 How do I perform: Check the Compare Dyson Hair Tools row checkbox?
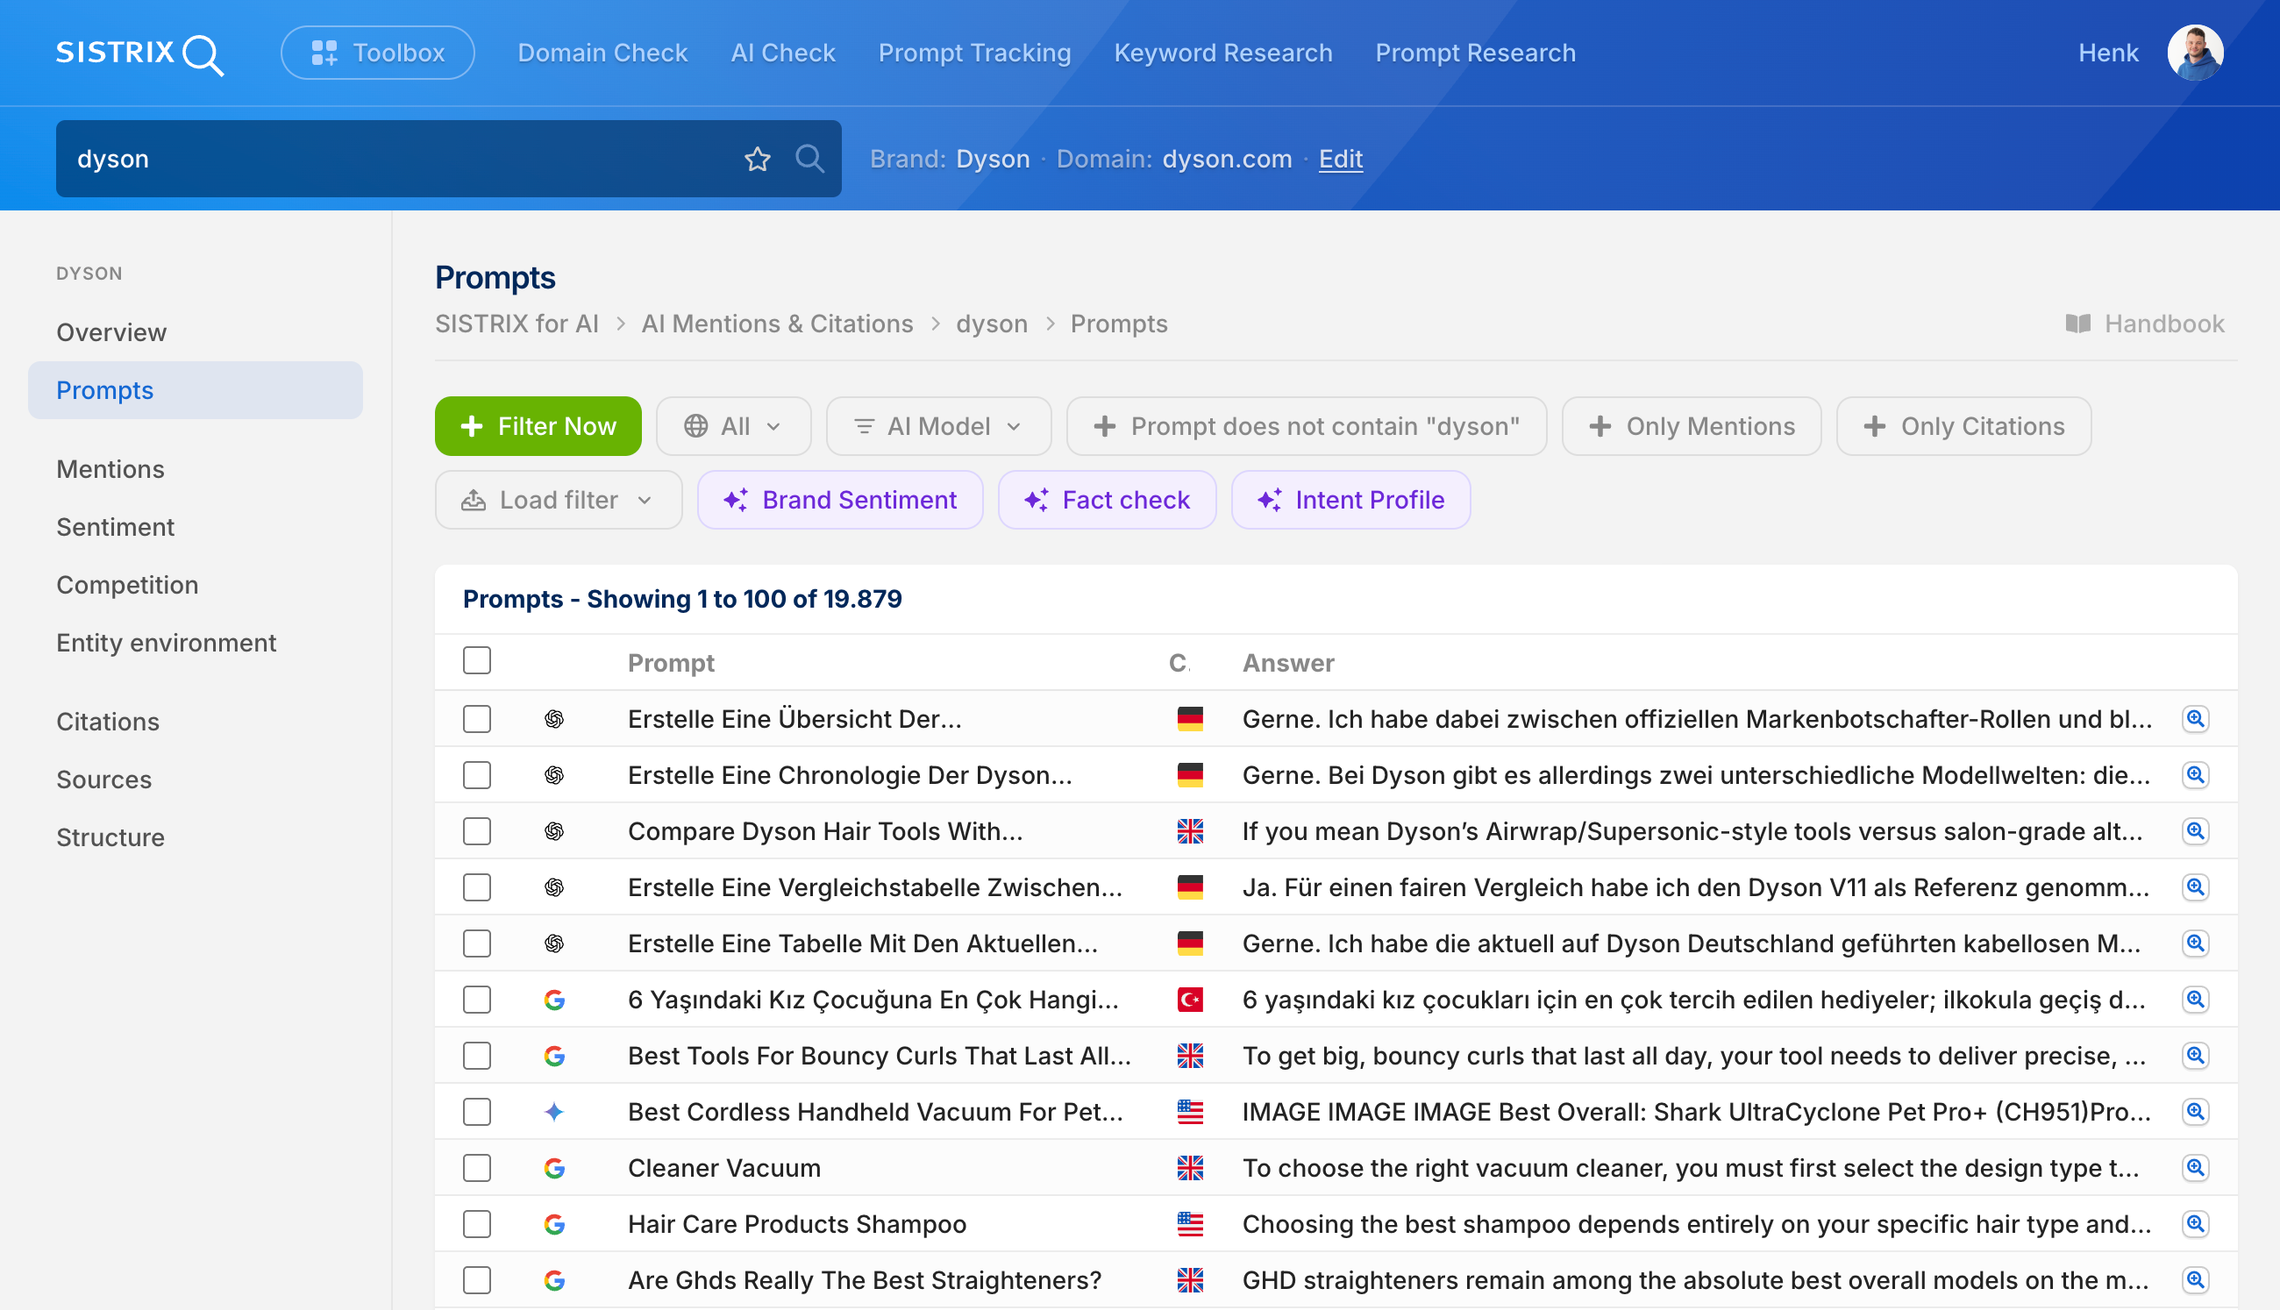point(477,831)
